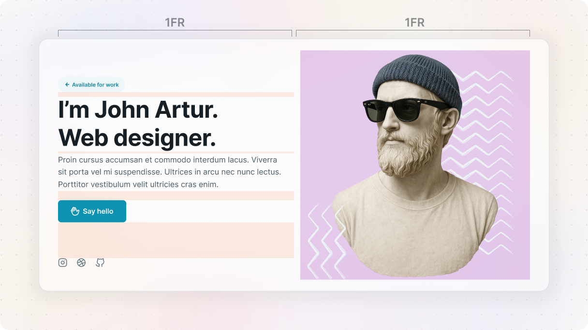Screen dimensions: 588x330
Task: Select the left 1FR column label
Action: 175,23
